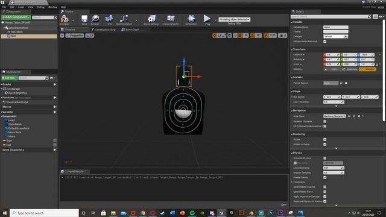Click the Perspective view mode button

(x=75, y=36)
